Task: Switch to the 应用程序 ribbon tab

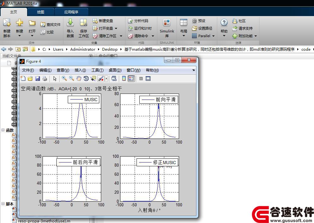Action: click(71, 12)
